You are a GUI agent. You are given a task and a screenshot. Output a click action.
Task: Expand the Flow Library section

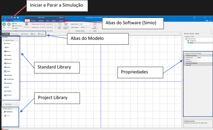[3, 104]
